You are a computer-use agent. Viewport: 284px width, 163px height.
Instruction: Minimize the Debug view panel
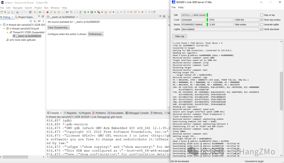point(39,17)
